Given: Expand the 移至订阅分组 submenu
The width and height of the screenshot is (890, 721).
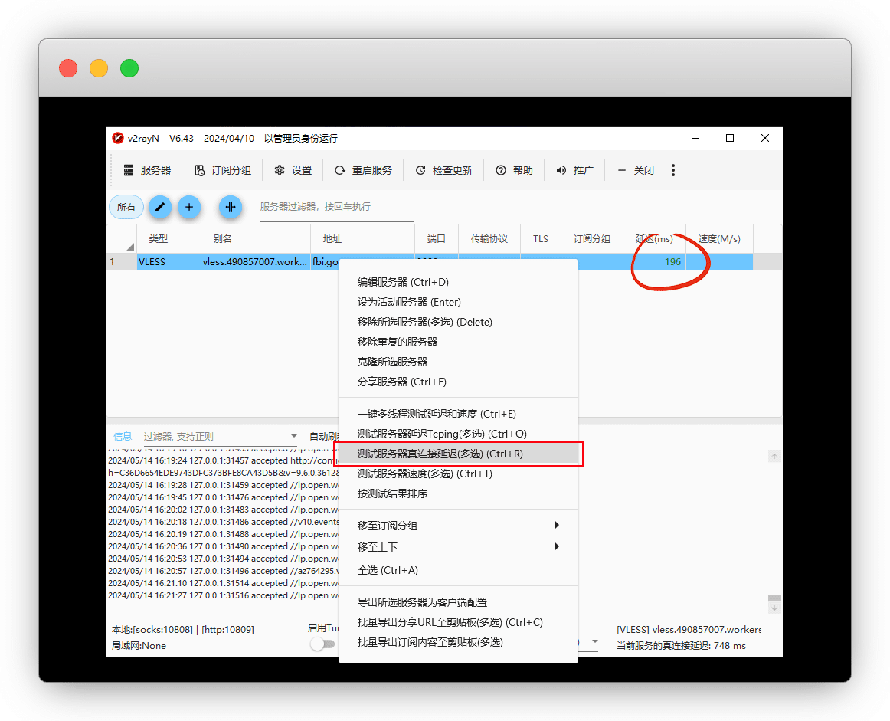Looking at the screenshot, I should tap(459, 526).
